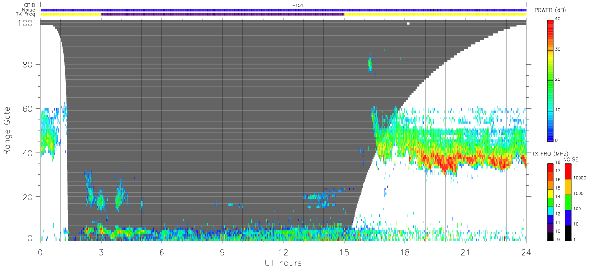Click the small white square near gate 100
Screen dimensions: 592x273
pyautogui.click(x=408, y=23)
